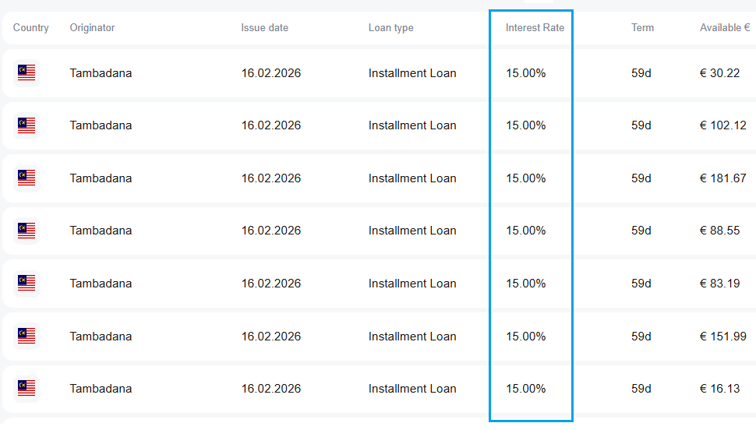Click the 15.00% rate in the € 151.99 row
The width and height of the screenshot is (756, 430).
(526, 337)
